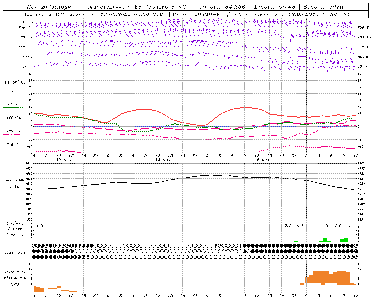373x298 pixels.
Task: Click the (мм/3ч.) precipitation unit label
Action: point(15,223)
